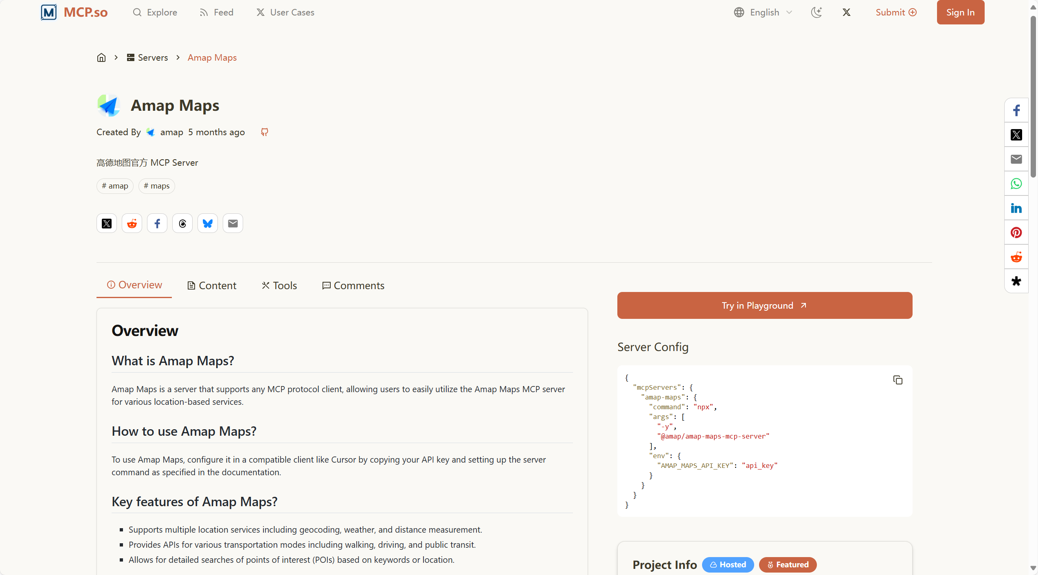Screen dimensions: 1038x575
Task: Open the Feed page
Action: click(x=216, y=12)
